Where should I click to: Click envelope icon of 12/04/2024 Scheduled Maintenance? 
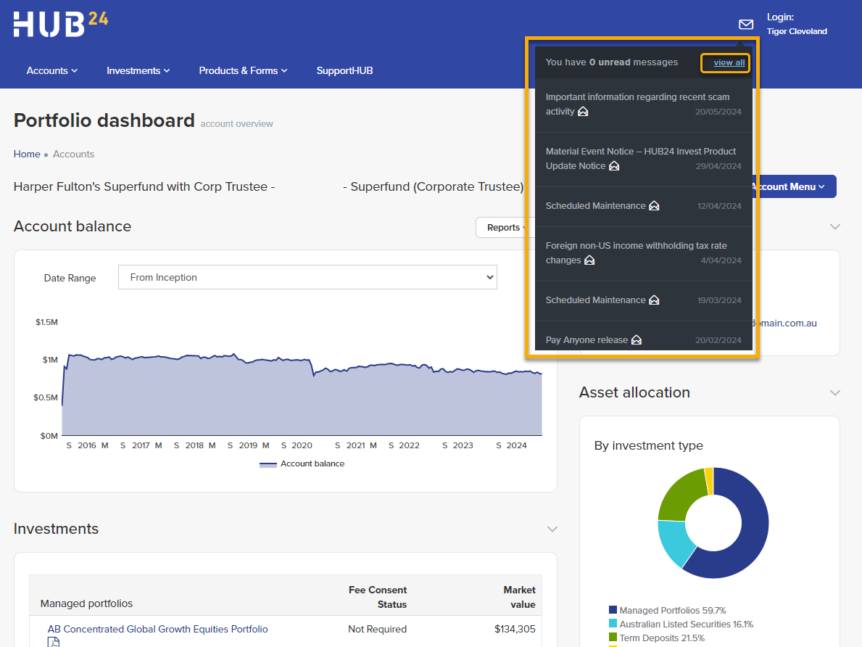(x=654, y=205)
